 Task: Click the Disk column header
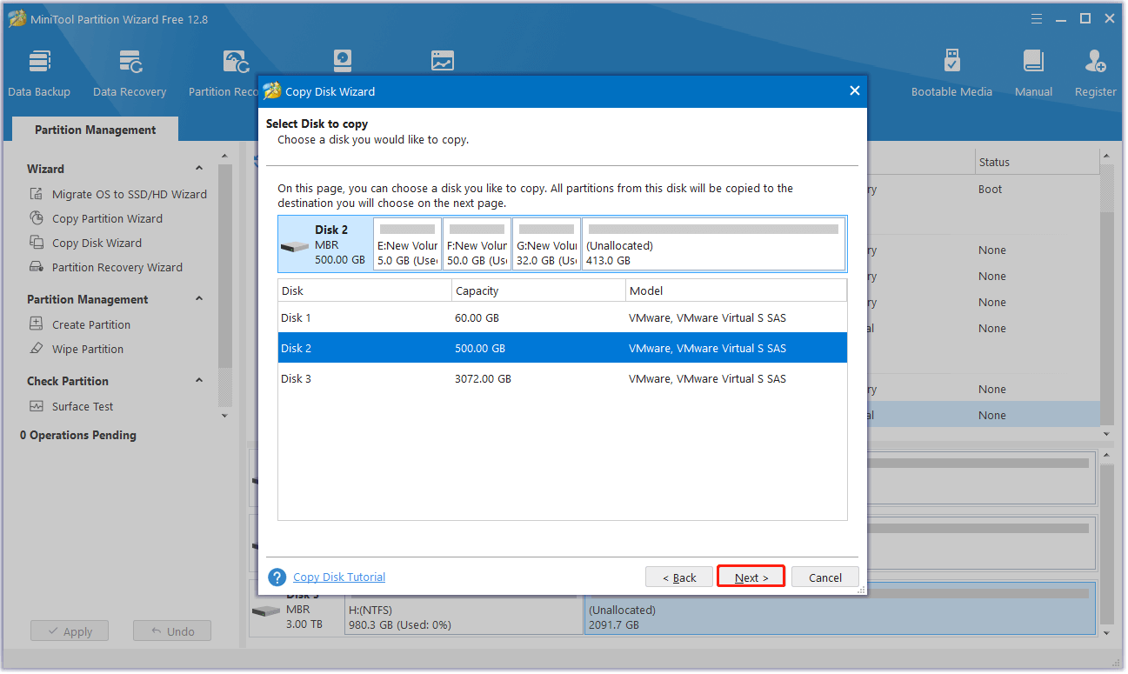point(365,290)
